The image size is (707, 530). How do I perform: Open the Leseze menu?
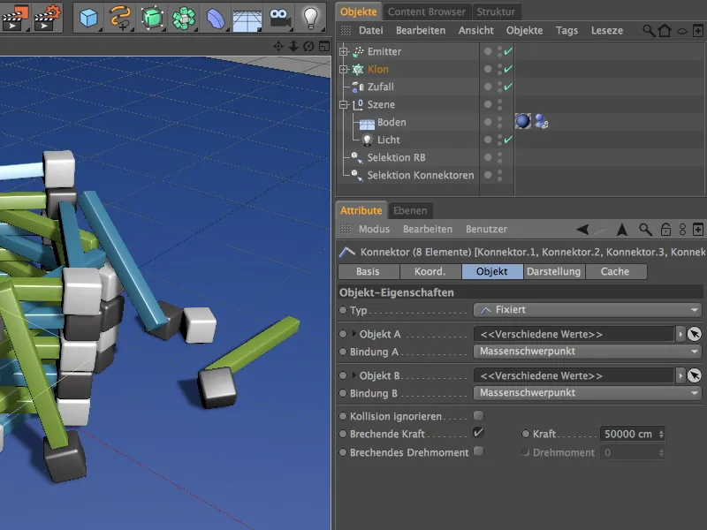607,31
